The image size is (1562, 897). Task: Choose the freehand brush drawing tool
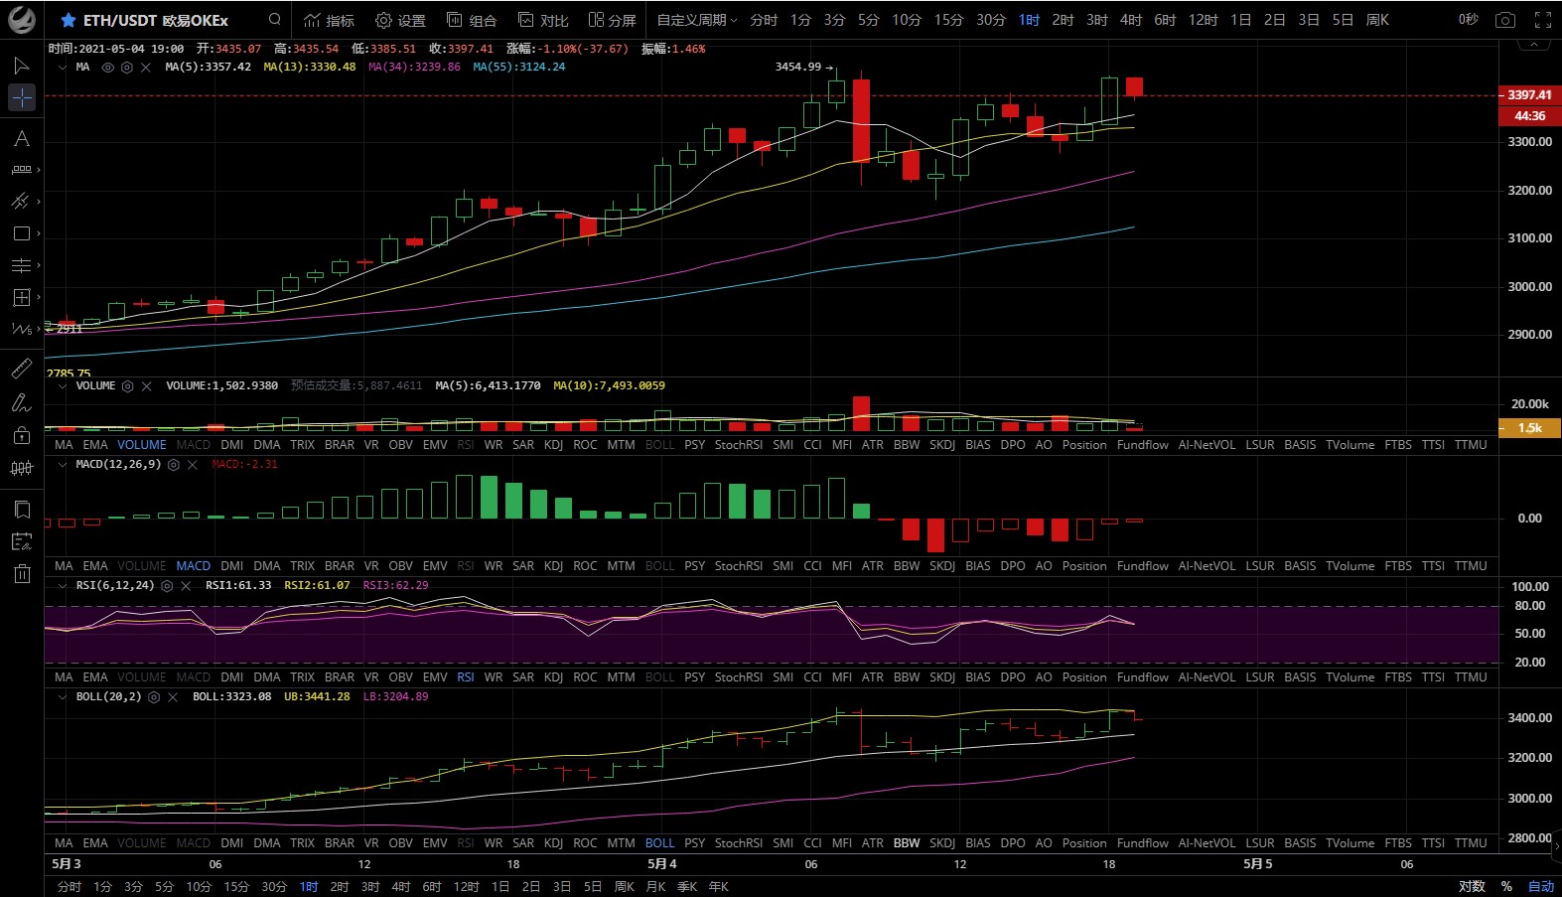click(x=21, y=402)
